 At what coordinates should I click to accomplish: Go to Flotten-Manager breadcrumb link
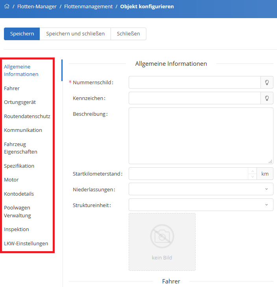point(37,6)
